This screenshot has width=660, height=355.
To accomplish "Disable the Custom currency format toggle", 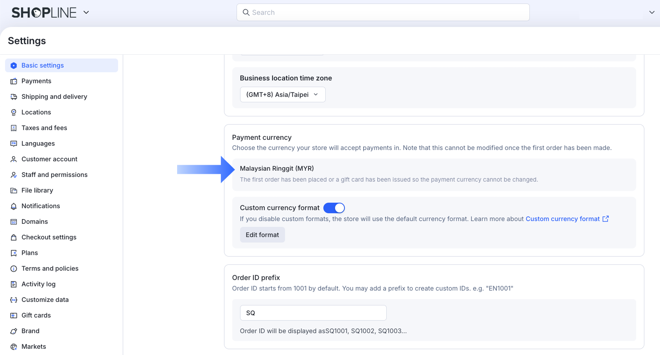I will 334,208.
